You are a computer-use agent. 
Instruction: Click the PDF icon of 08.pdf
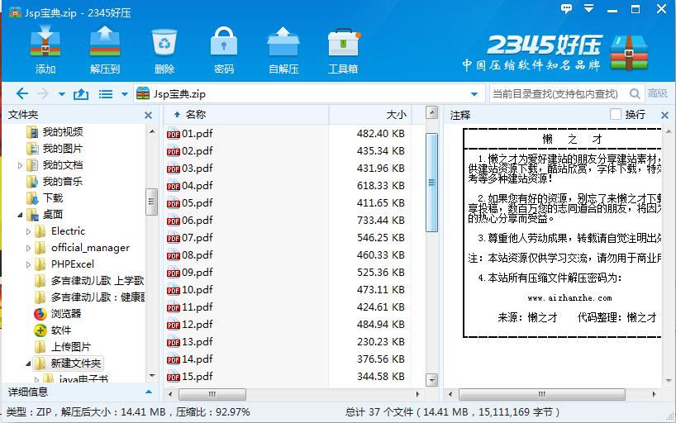[x=174, y=255]
